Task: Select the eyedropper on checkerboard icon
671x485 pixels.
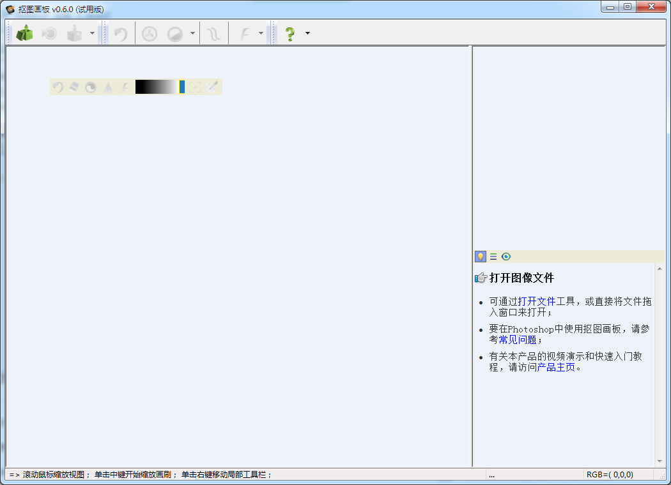Action: point(212,87)
